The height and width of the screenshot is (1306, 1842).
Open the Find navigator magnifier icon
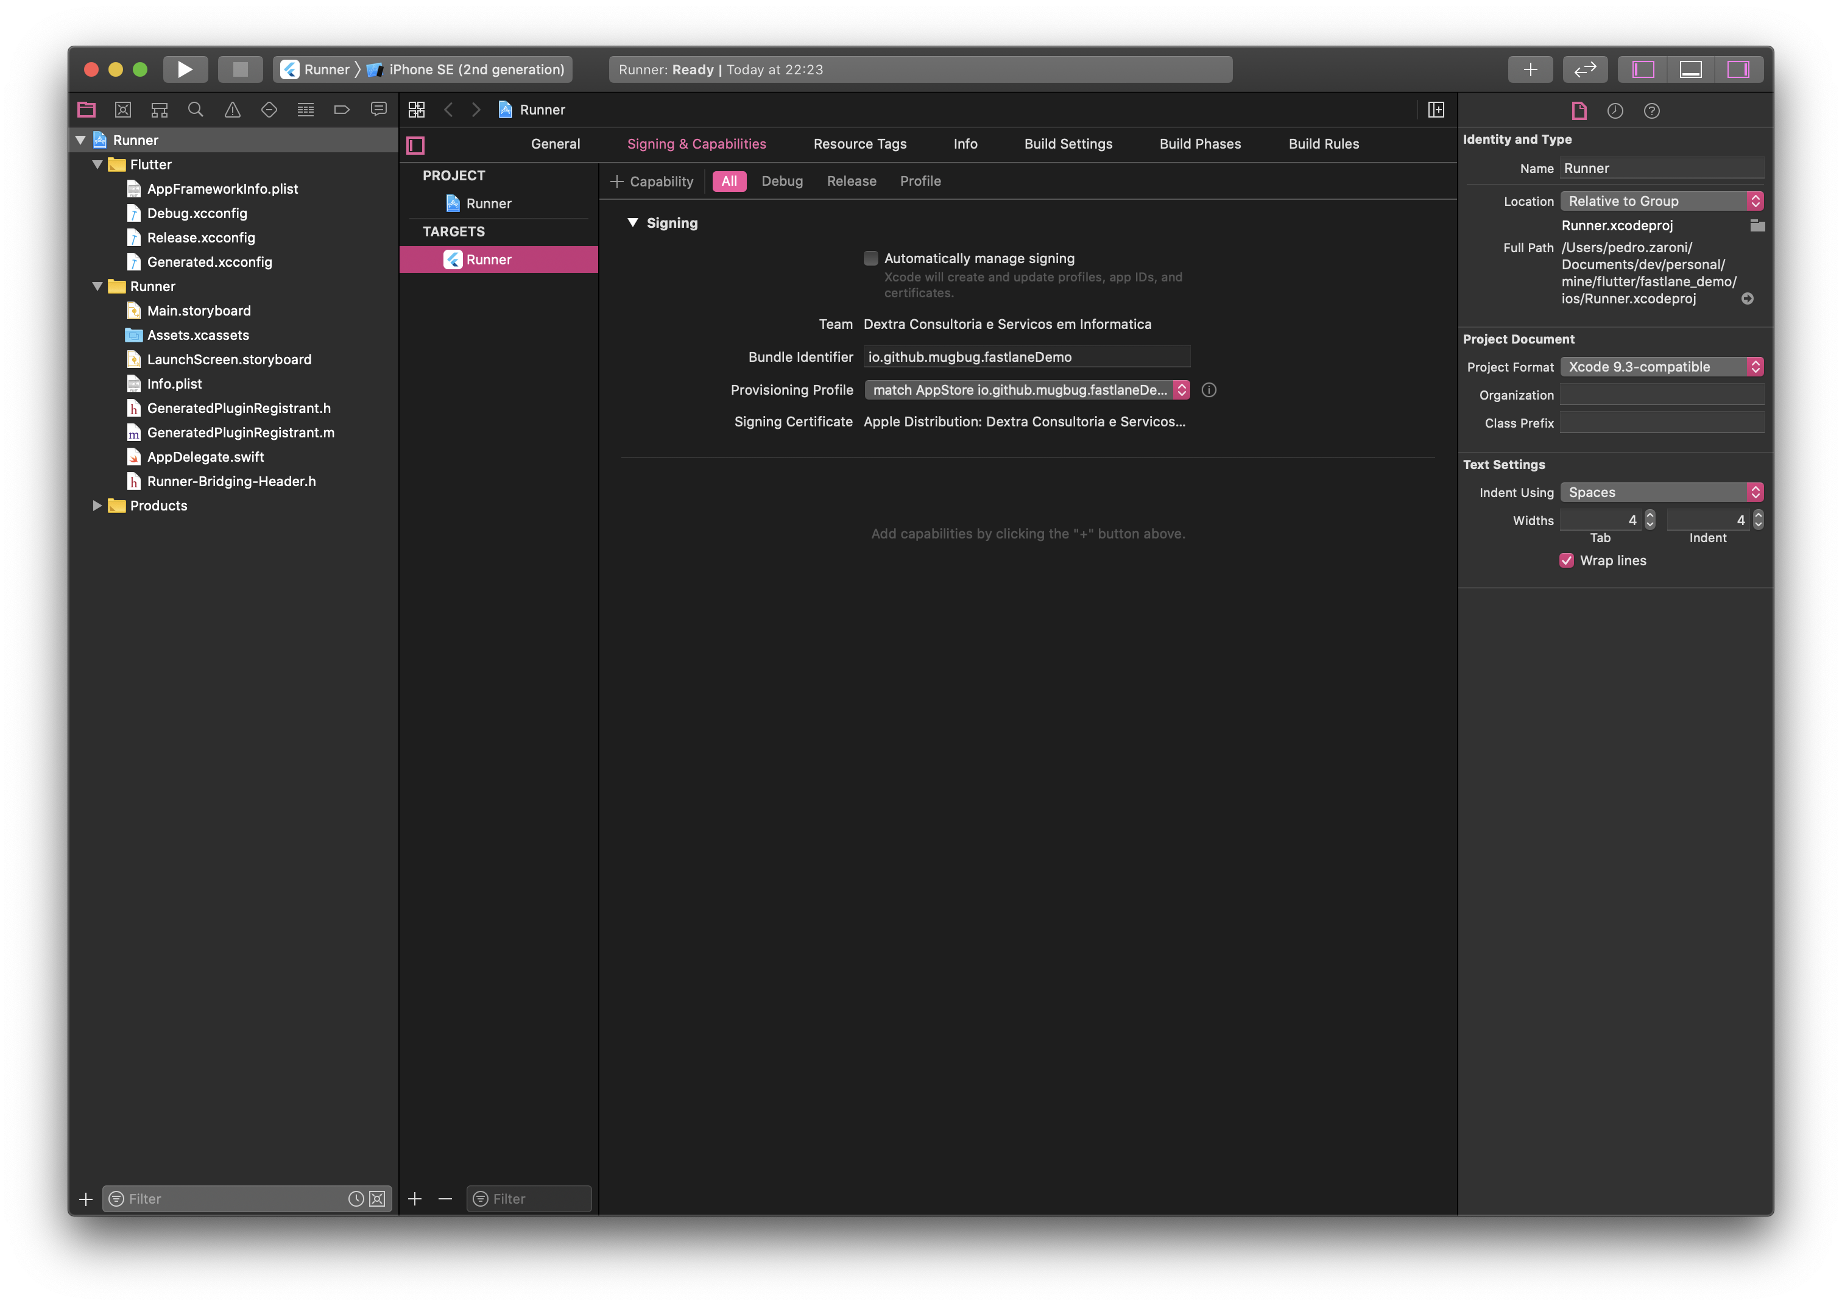[196, 110]
